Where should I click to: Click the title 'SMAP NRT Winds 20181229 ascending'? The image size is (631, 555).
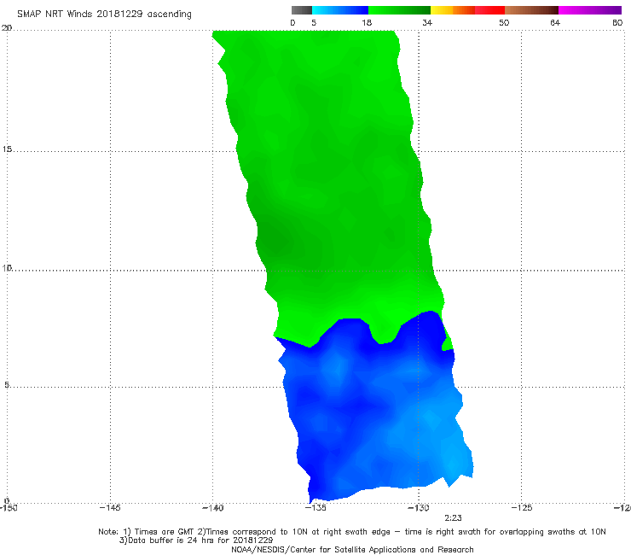tap(104, 14)
